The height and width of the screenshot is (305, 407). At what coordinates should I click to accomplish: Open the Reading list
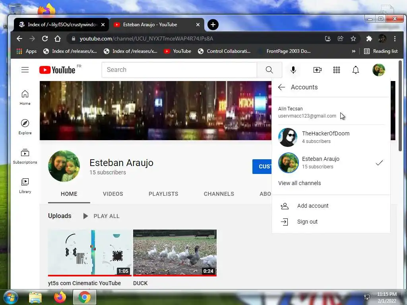[x=381, y=51]
